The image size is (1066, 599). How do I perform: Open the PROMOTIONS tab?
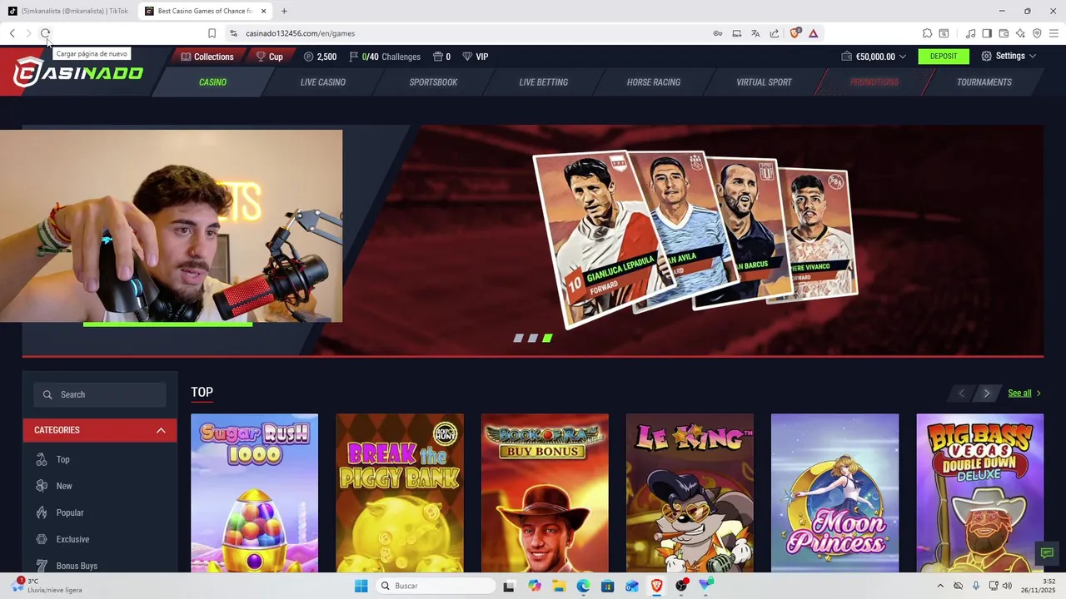click(874, 82)
